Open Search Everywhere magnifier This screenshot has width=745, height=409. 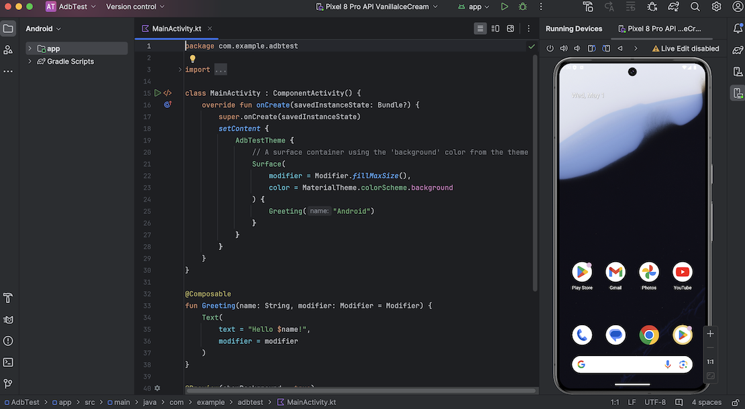click(695, 7)
